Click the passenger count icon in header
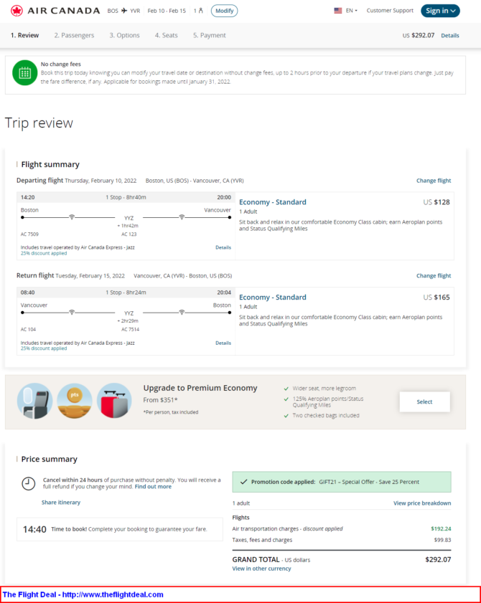 pyautogui.click(x=200, y=11)
